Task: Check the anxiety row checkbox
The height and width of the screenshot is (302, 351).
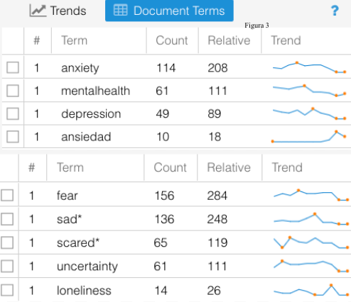Action: tap(13, 67)
